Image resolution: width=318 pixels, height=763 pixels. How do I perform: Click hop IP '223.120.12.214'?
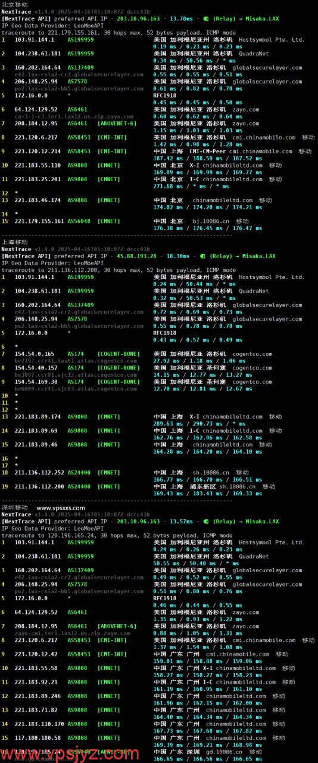38,151
